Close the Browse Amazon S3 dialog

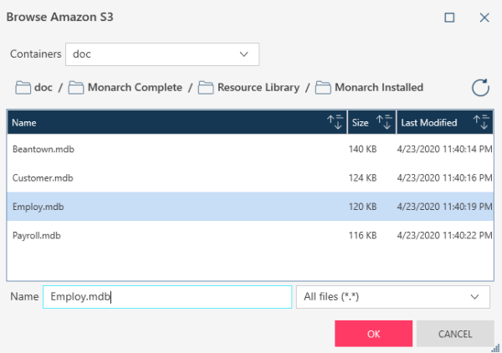point(484,18)
